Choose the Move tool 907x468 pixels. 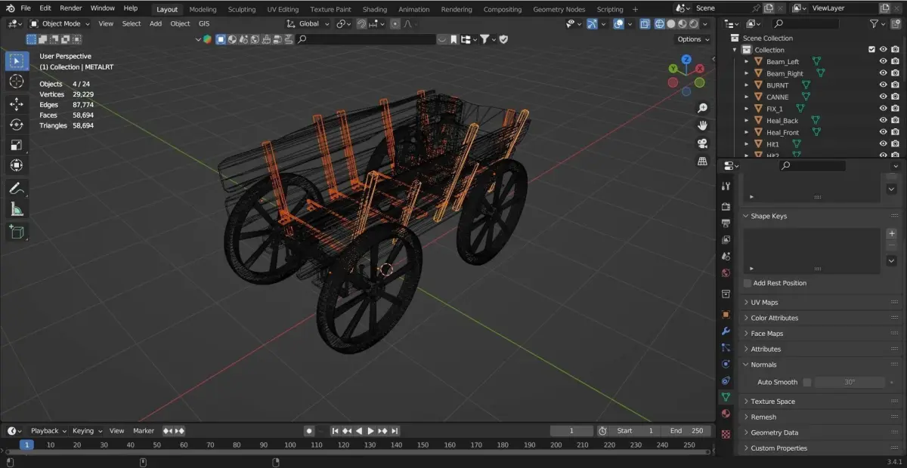(17, 104)
